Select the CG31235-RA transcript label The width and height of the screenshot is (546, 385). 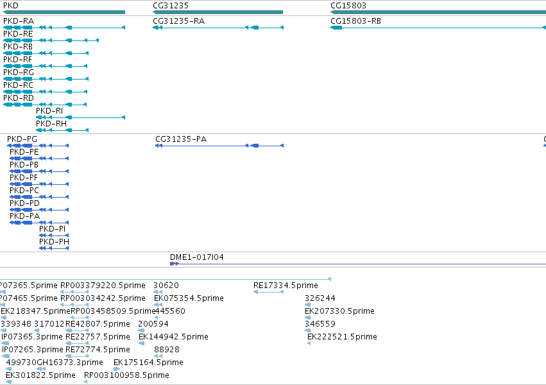click(178, 21)
